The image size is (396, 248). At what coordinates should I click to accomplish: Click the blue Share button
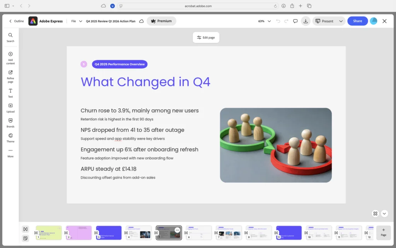click(x=357, y=21)
